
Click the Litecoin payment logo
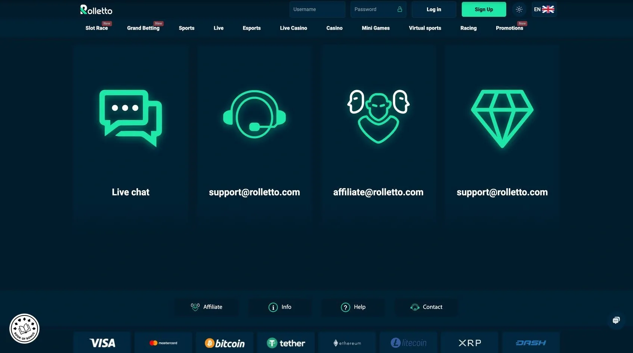tap(409, 343)
